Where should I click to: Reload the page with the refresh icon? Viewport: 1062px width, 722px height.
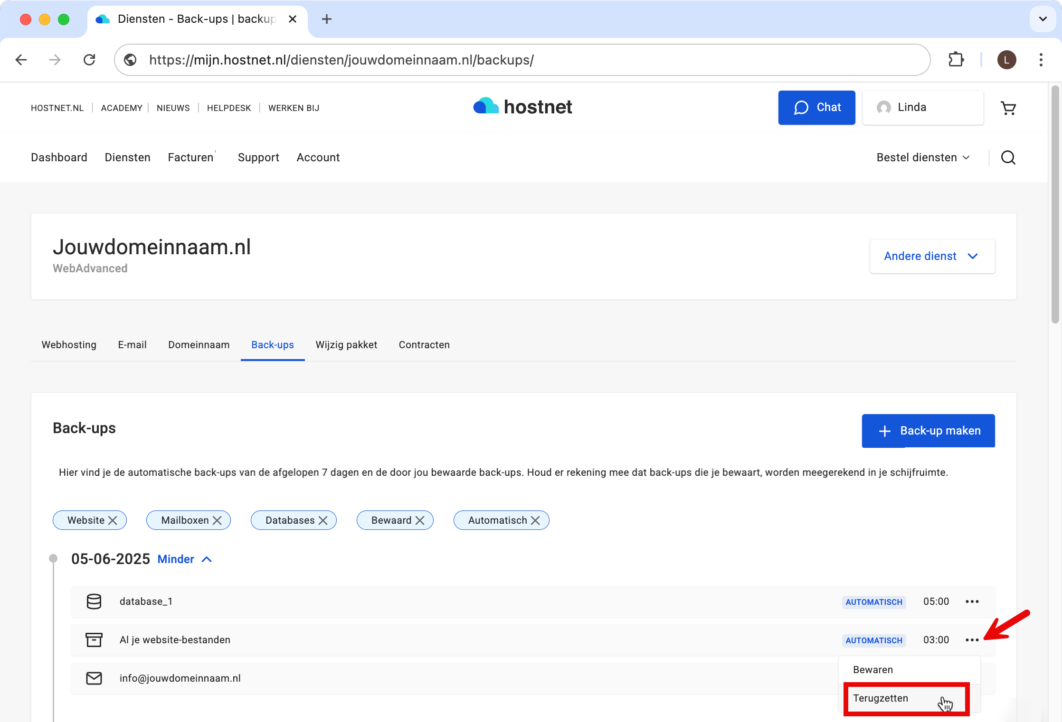click(89, 60)
